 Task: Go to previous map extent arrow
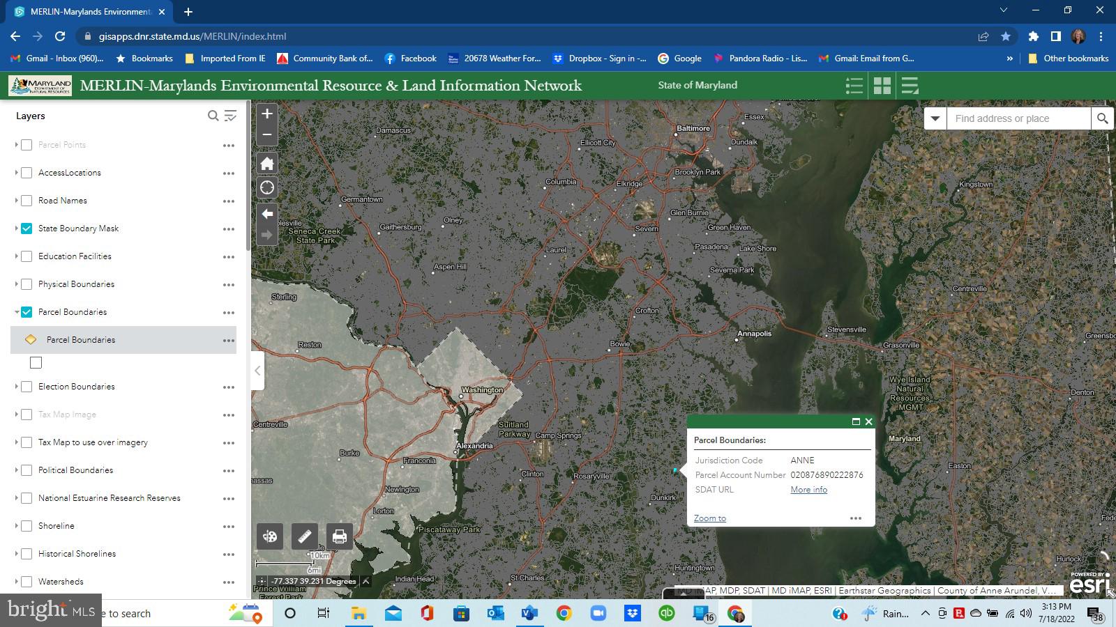click(x=267, y=214)
